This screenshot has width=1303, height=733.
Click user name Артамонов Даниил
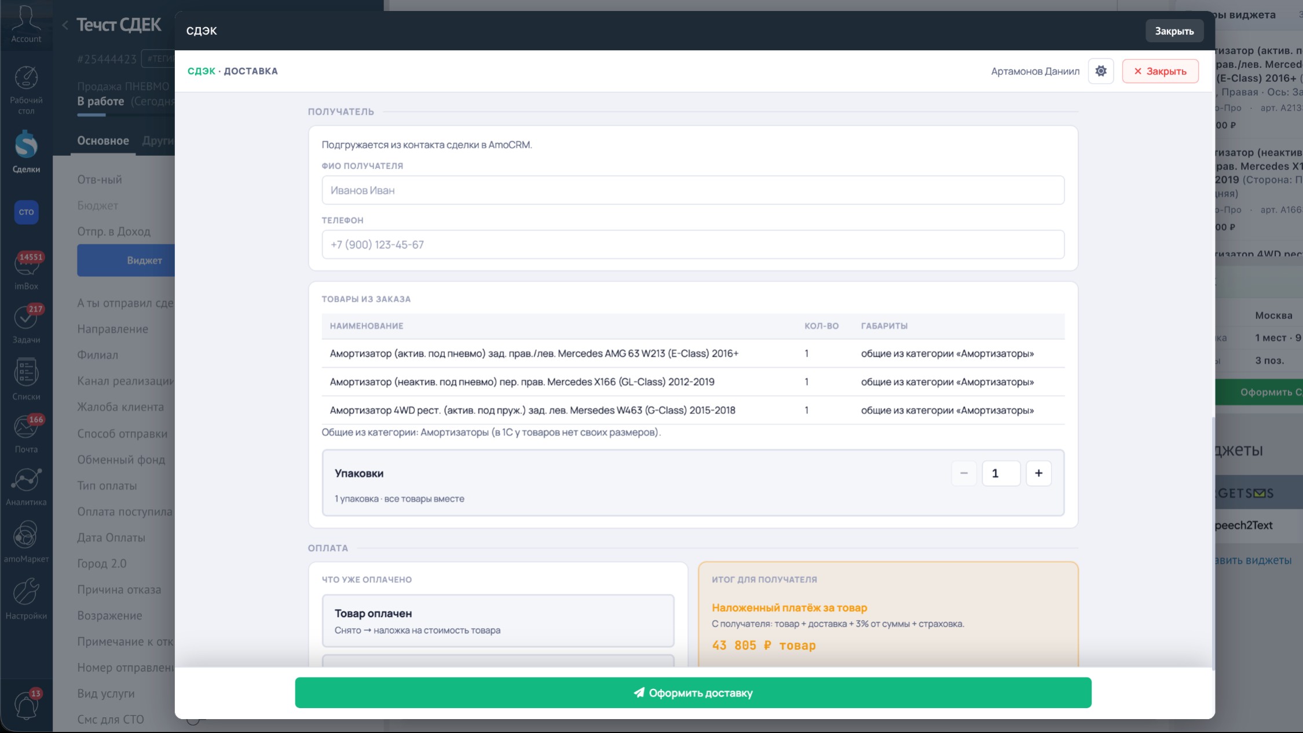[x=1035, y=71]
